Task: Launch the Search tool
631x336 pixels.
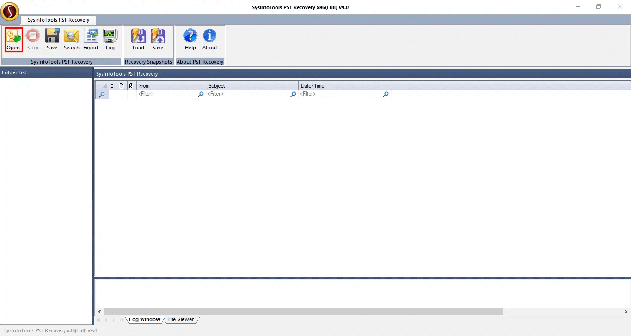Action: [72, 39]
